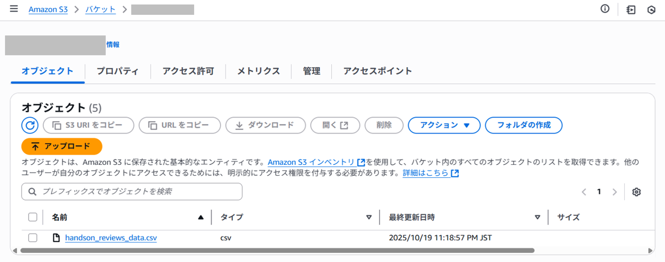Open バケット breadcrumb link
The height and width of the screenshot is (262, 665).
(100, 9)
